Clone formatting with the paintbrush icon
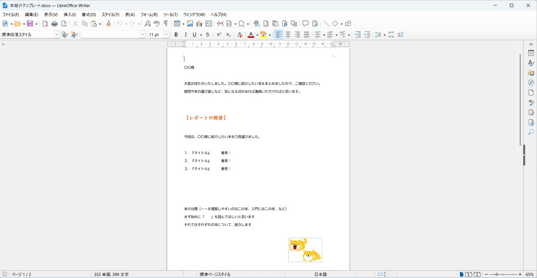 pos(109,24)
